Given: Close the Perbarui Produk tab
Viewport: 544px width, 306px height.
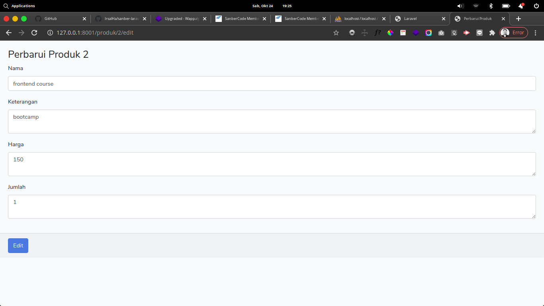Looking at the screenshot, I should [503, 19].
